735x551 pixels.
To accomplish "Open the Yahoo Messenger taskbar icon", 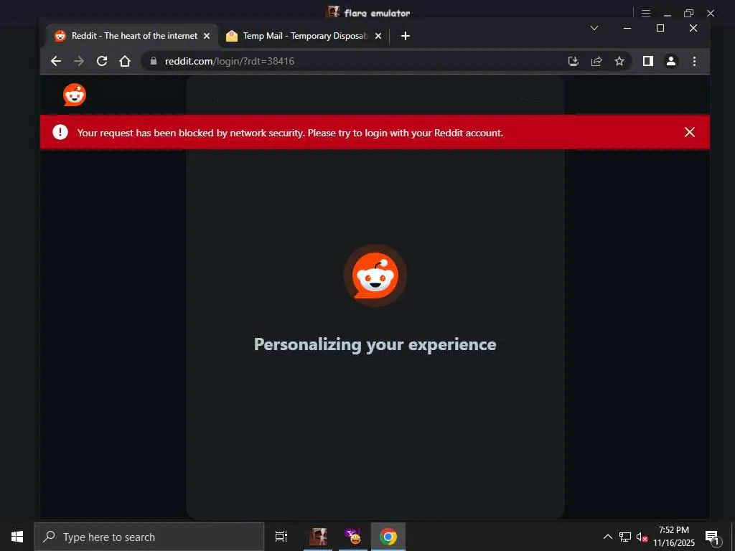I will (353, 537).
